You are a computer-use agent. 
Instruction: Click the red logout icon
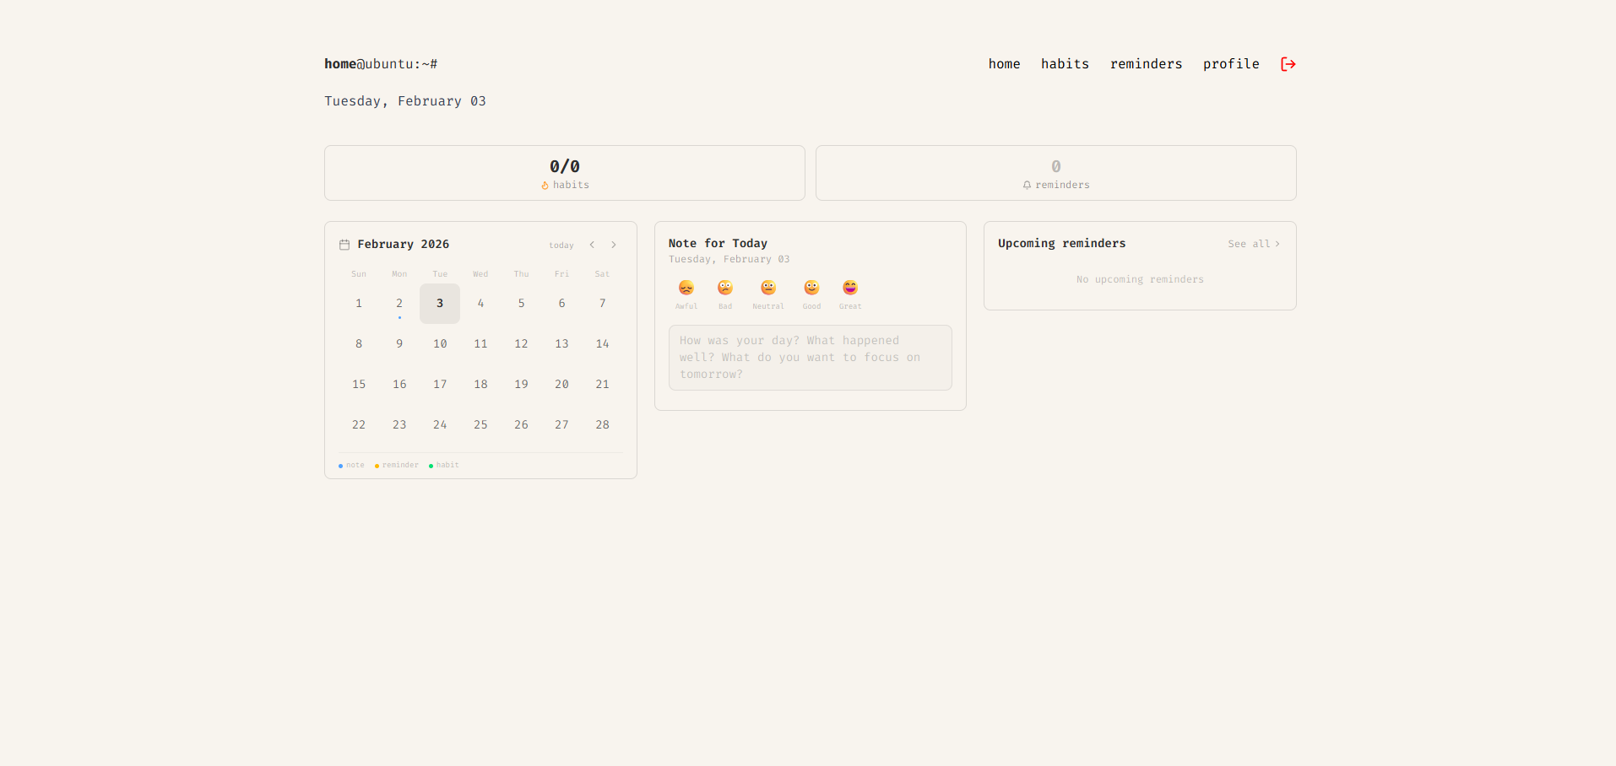tap(1288, 64)
